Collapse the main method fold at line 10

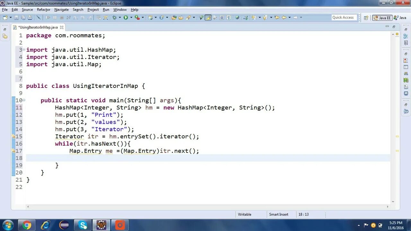(24, 100)
